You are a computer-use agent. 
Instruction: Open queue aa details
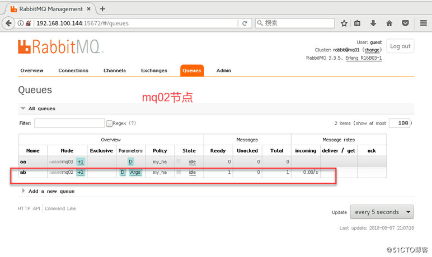(x=23, y=162)
